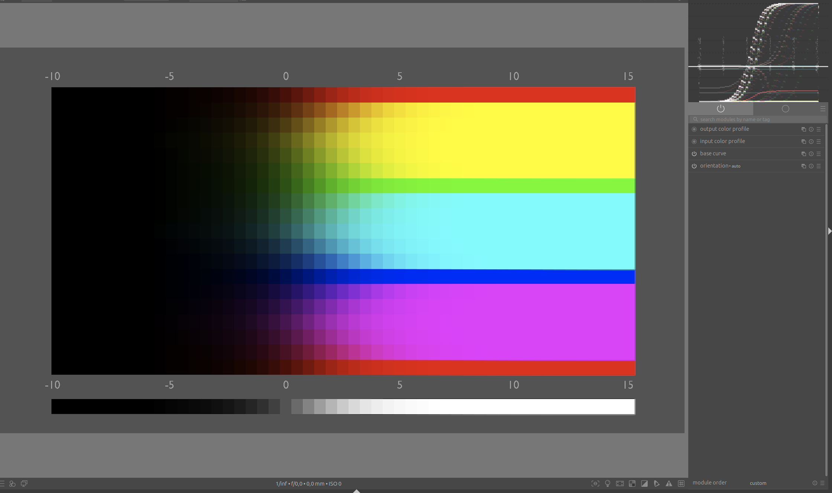Open module order presets menu
Screen dimensions: 832x493
[822, 483]
